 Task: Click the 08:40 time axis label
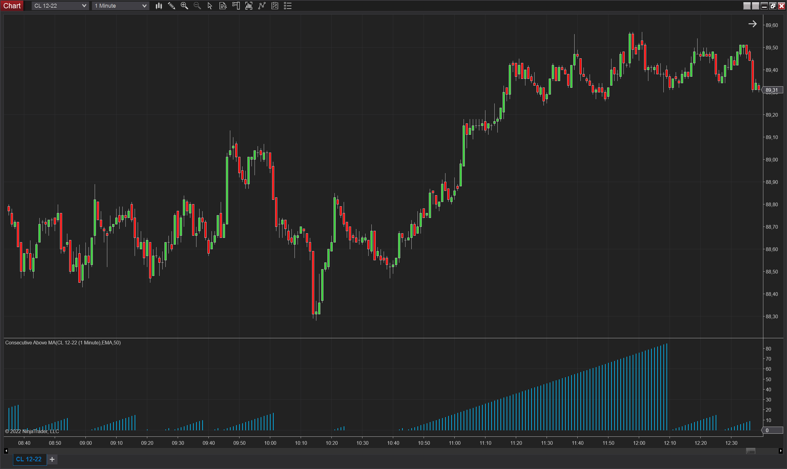tap(24, 443)
